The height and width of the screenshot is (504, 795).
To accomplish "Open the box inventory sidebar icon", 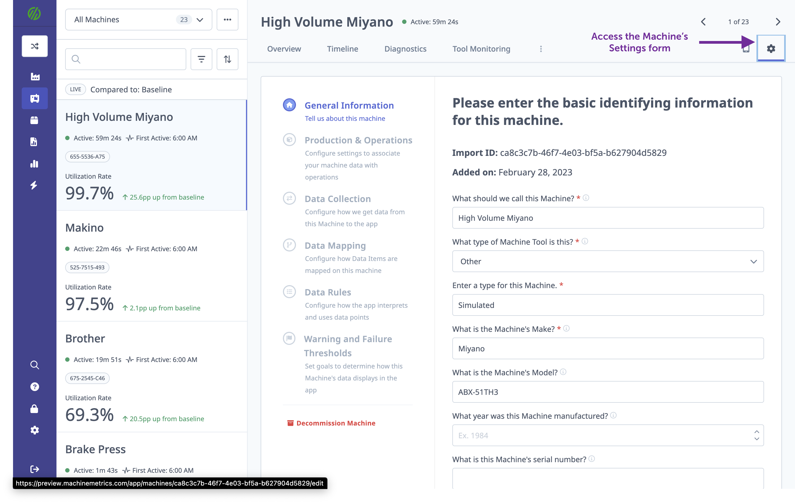I will 34,120.
